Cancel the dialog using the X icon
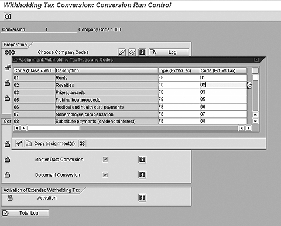Screen dimensions: 281x226 click(83, 143)
